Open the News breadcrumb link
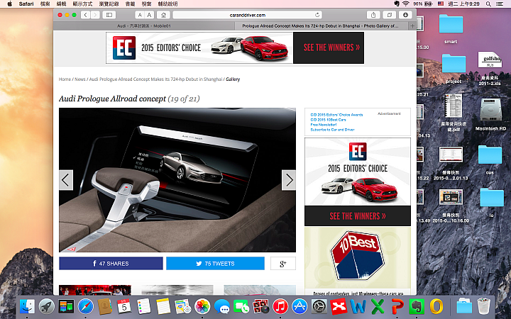 (79, 79)
